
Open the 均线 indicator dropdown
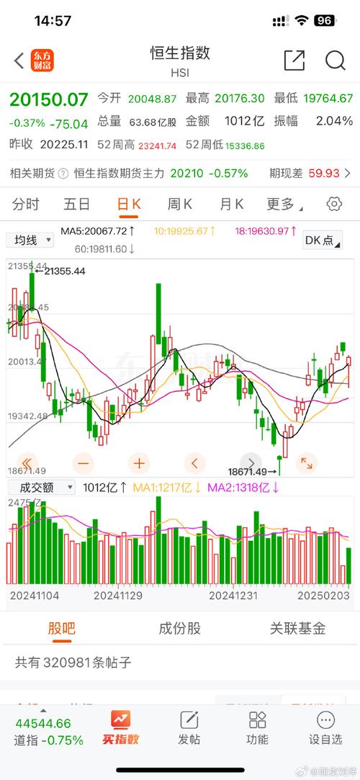click(30, 241)
